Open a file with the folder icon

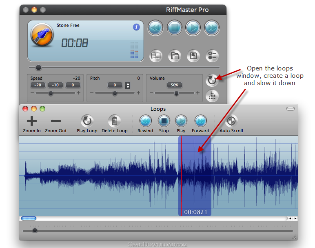point(174,56)
